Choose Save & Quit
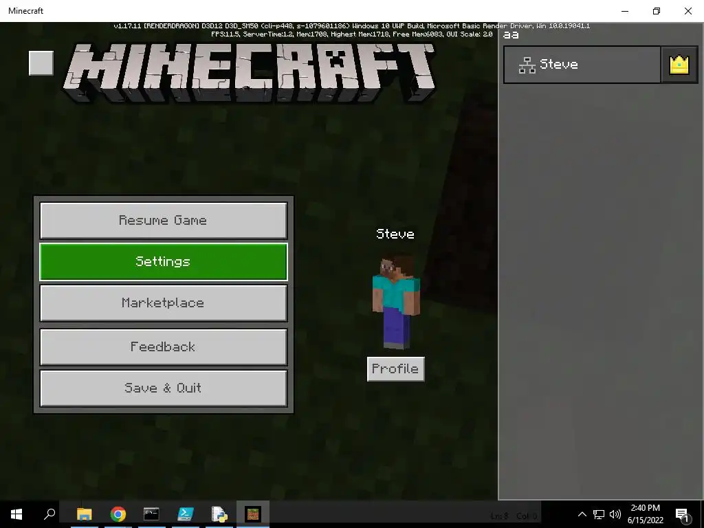 pos(164,388)
